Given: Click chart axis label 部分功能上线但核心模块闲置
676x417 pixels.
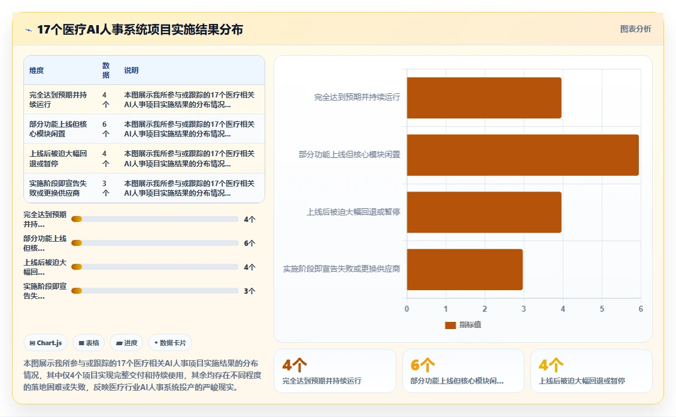Looking at the screenshot, I should click(x=349, y=154).
